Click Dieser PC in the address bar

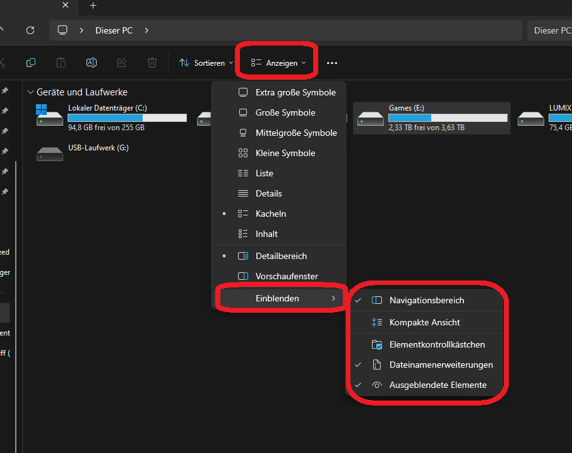[x=114, y=30]
